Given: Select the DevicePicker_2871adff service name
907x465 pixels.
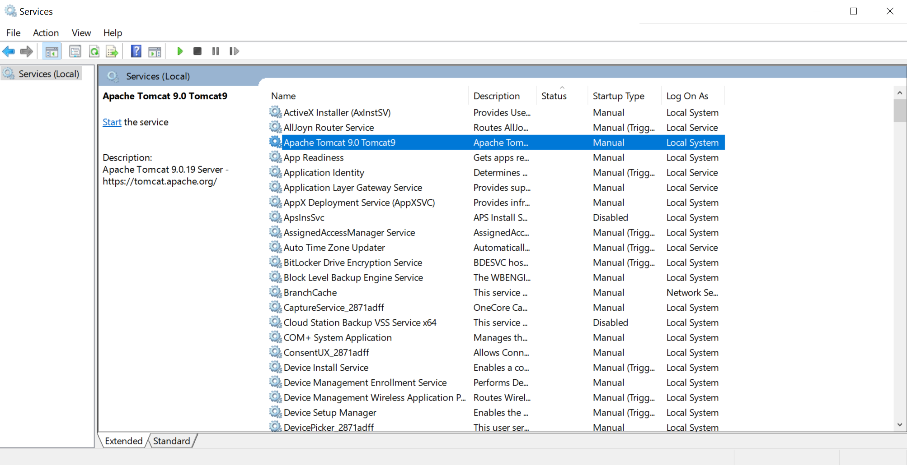Looking at the screenshot, I should tap(329, 428).
